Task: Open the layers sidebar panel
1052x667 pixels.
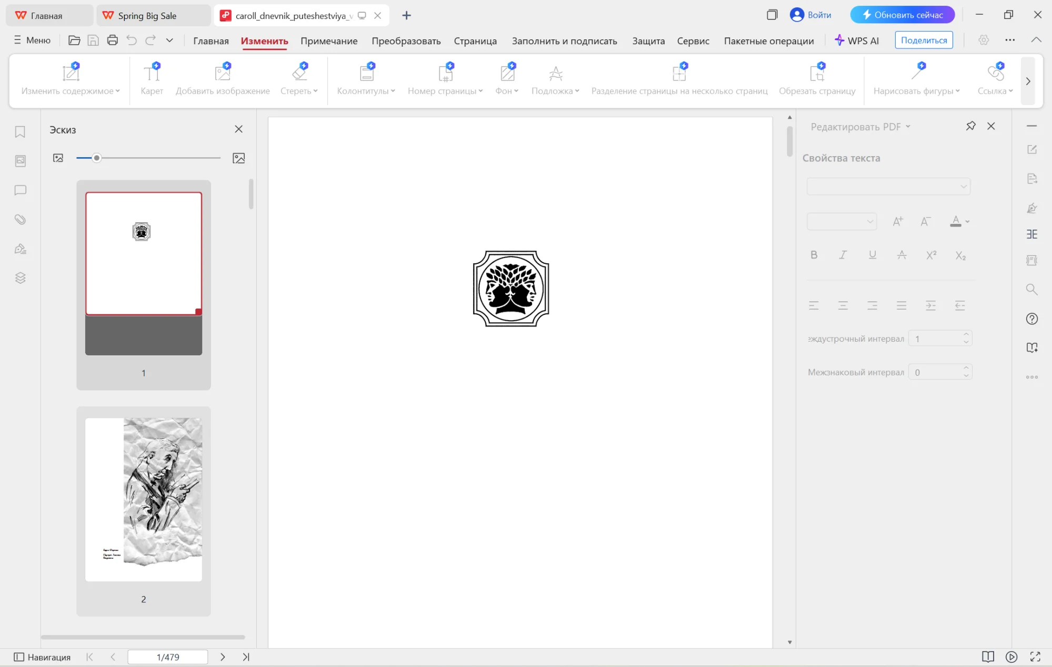Action: pos(20,278)
